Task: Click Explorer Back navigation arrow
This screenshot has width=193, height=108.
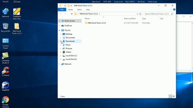Action: click(61, 14)
